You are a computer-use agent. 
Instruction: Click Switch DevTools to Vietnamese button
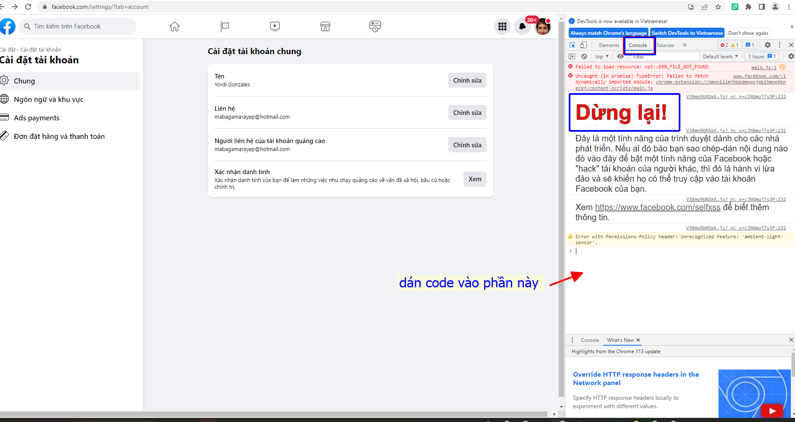687,33
